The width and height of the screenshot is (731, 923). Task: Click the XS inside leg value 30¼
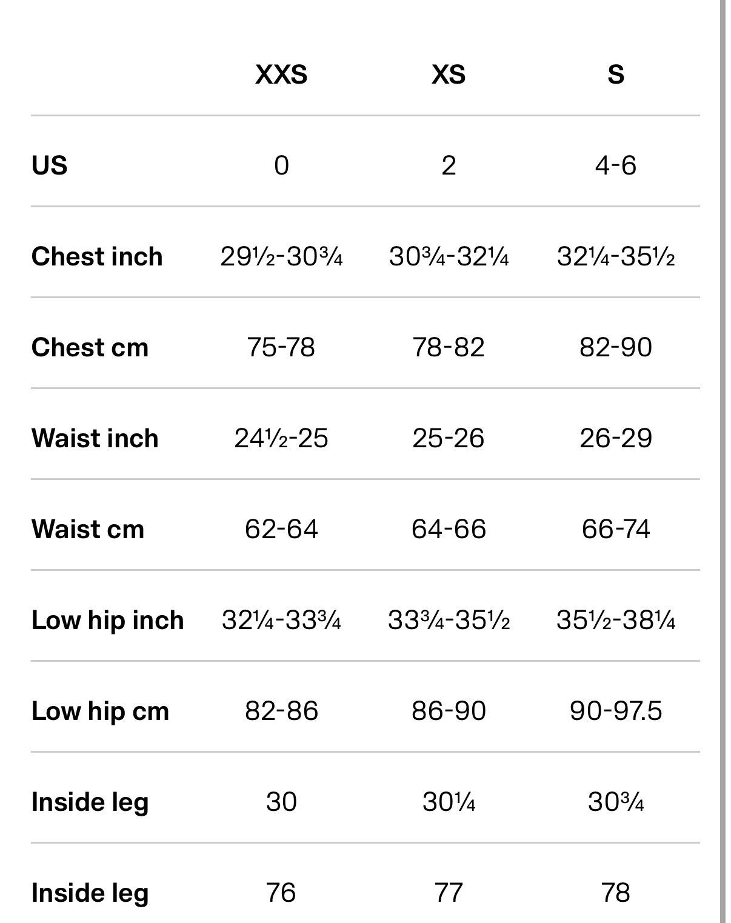[449, 802]
